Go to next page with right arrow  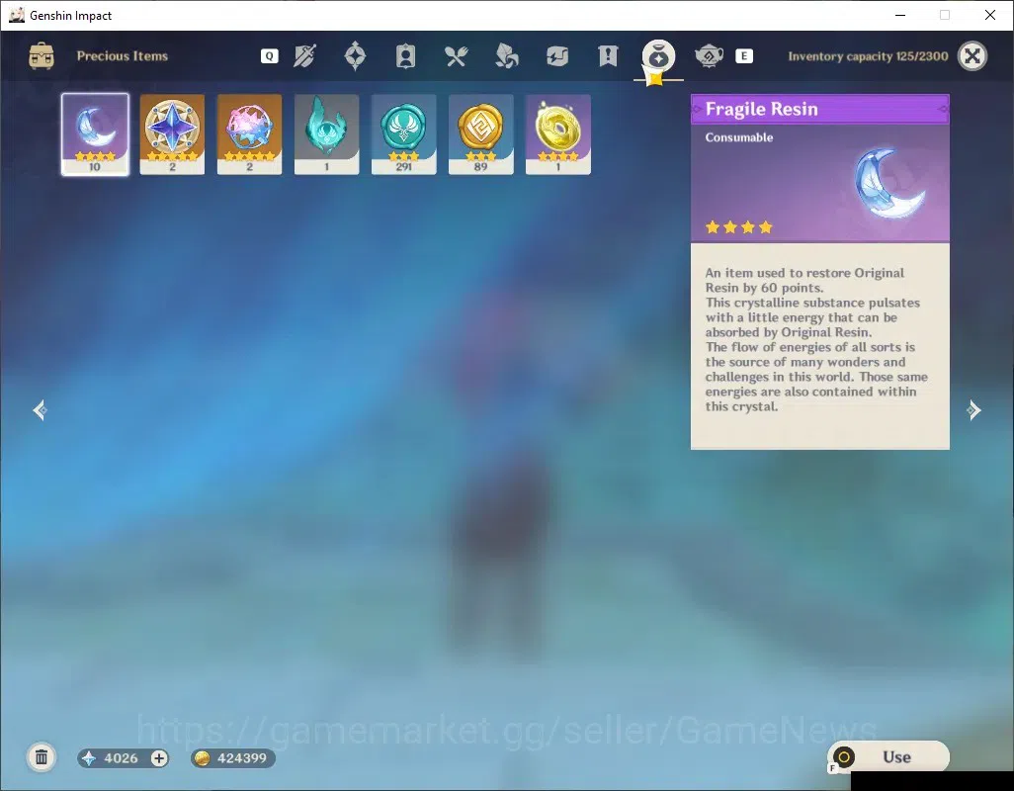tap(973, 410)
